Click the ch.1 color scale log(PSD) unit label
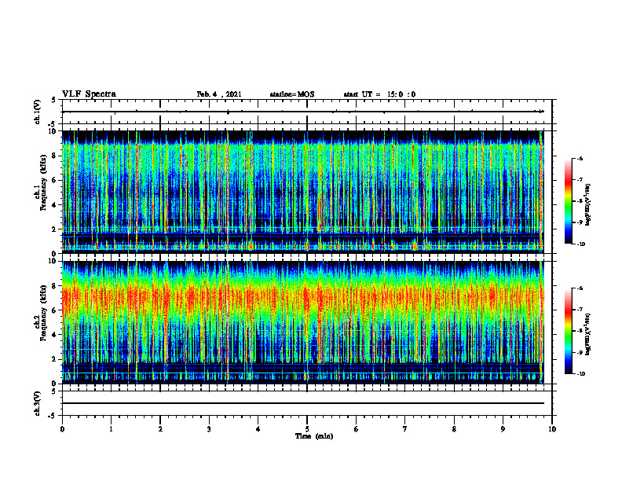The height and width of the screenshot is (481, 622). (588, 205)
